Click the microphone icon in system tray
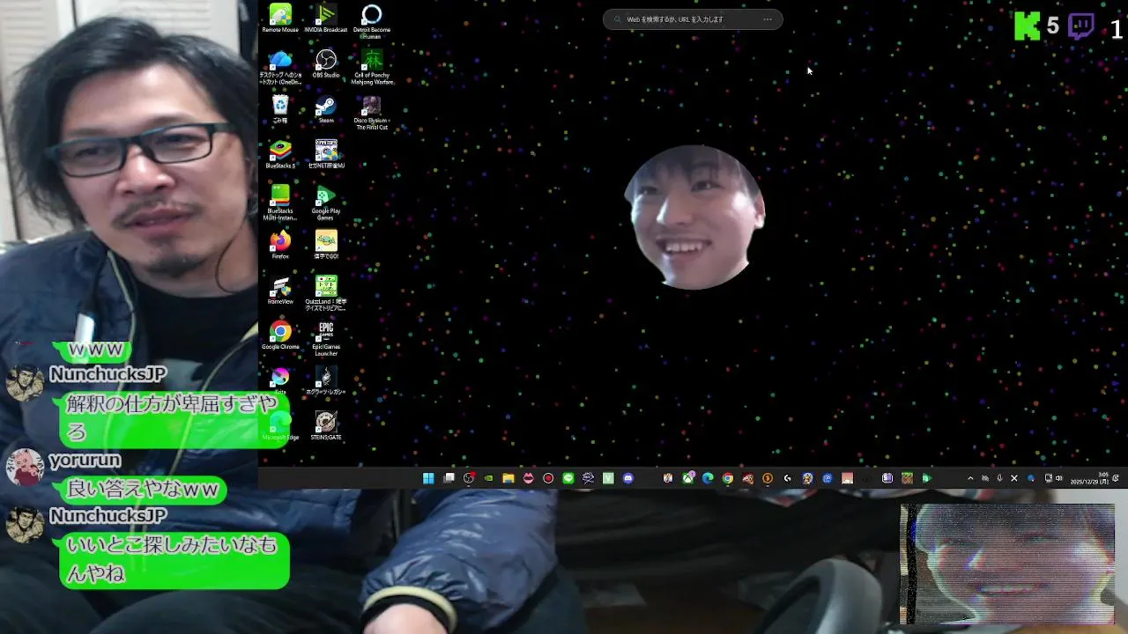 999,478
